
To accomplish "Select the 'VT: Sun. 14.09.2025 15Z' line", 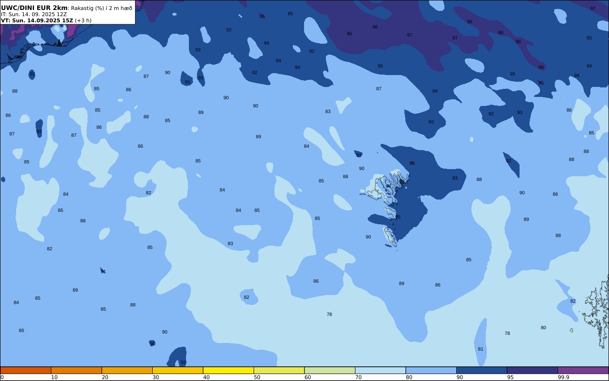I will (37, 20).
